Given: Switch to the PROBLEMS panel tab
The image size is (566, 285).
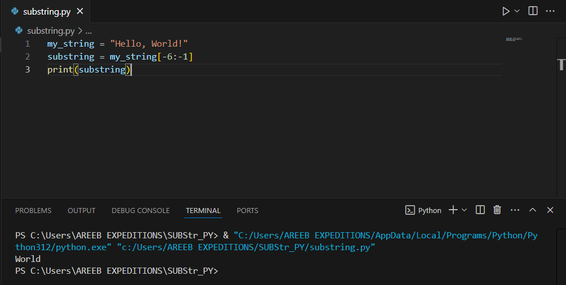Looking at the screenshot, I should [x=33, y=210].
